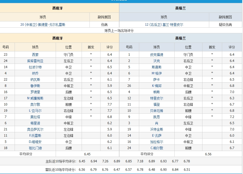Open player link 库库雷利亚
243x174 pixels.
(35, 61)
